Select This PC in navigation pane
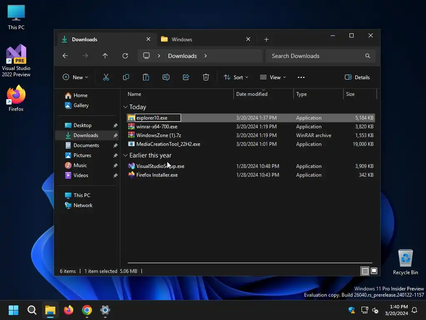426x320 pixels. (77, 195)
